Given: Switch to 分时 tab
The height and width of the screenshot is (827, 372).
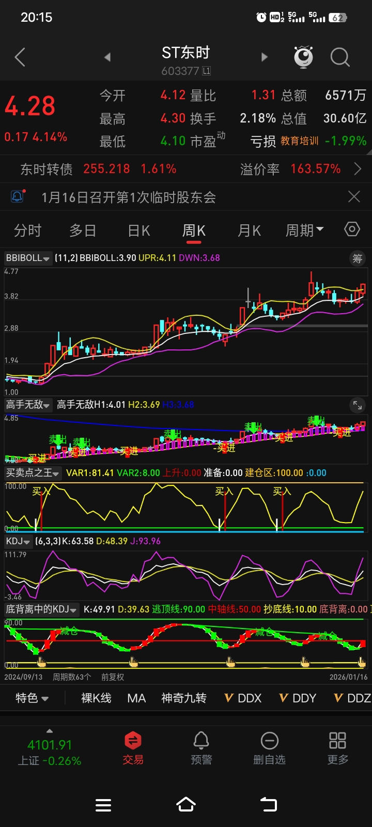Looking at the screenshot, I should (27, 231).
